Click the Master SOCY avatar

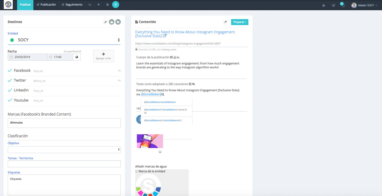(x=354, y=5)
